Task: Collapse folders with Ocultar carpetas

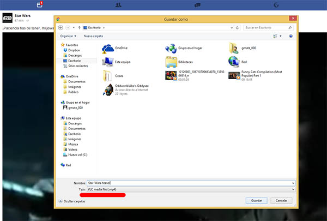Action: [x=72, y=201]
